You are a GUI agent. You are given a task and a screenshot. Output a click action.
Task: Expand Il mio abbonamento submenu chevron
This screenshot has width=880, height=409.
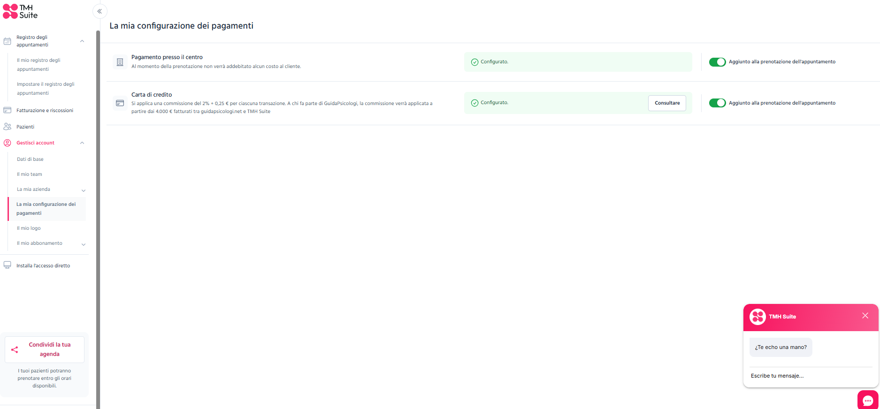tap(84, 244)
